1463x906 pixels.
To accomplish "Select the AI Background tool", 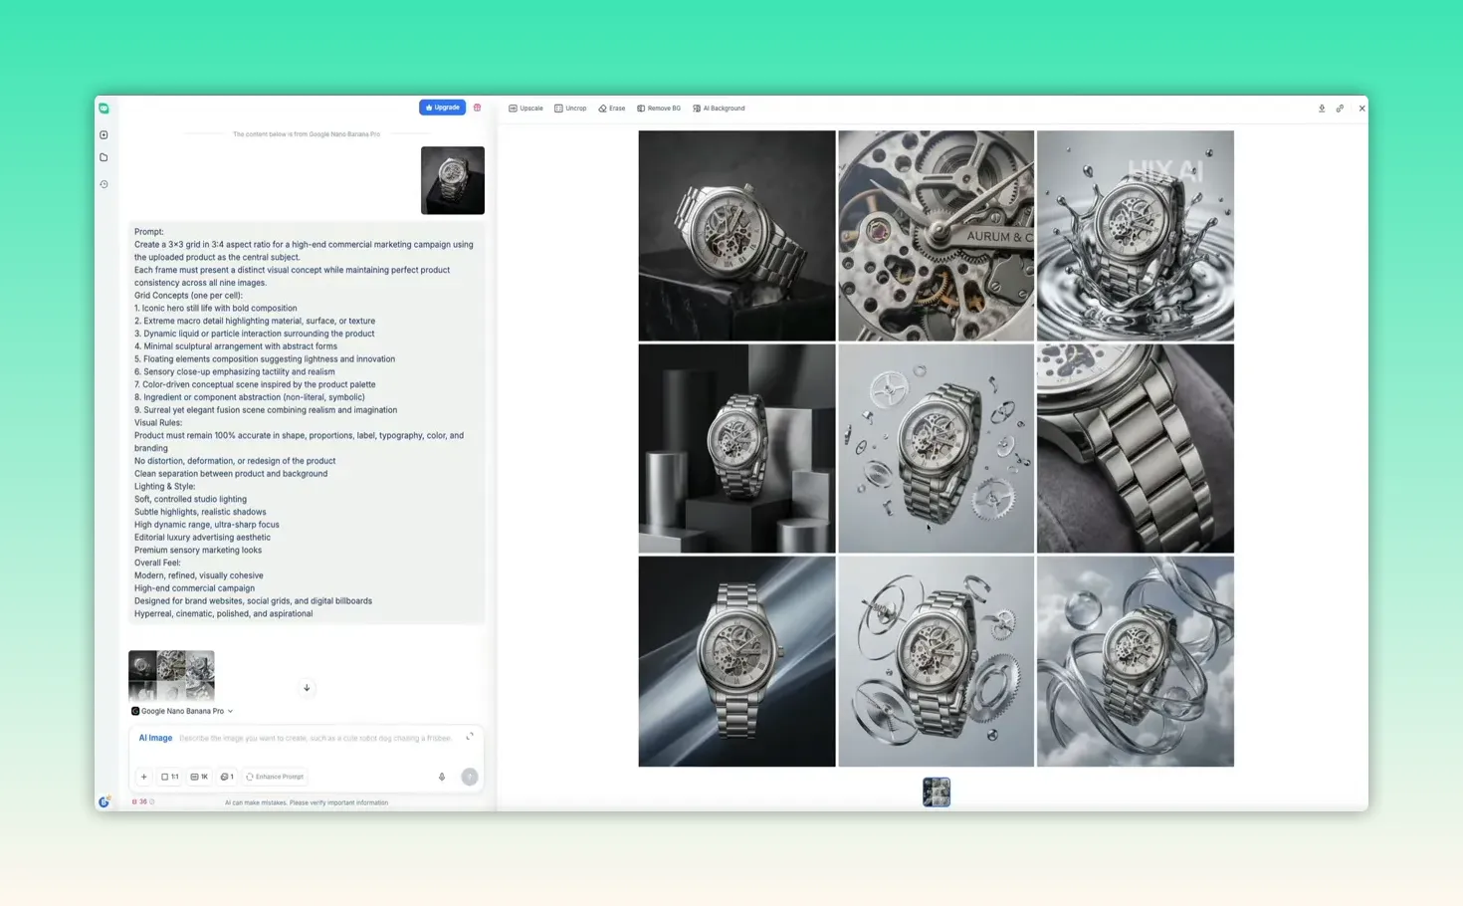I will coord(719,109).
